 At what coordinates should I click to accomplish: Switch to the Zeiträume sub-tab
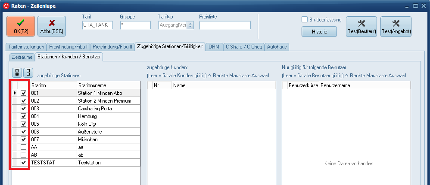(x=22, y=56)
